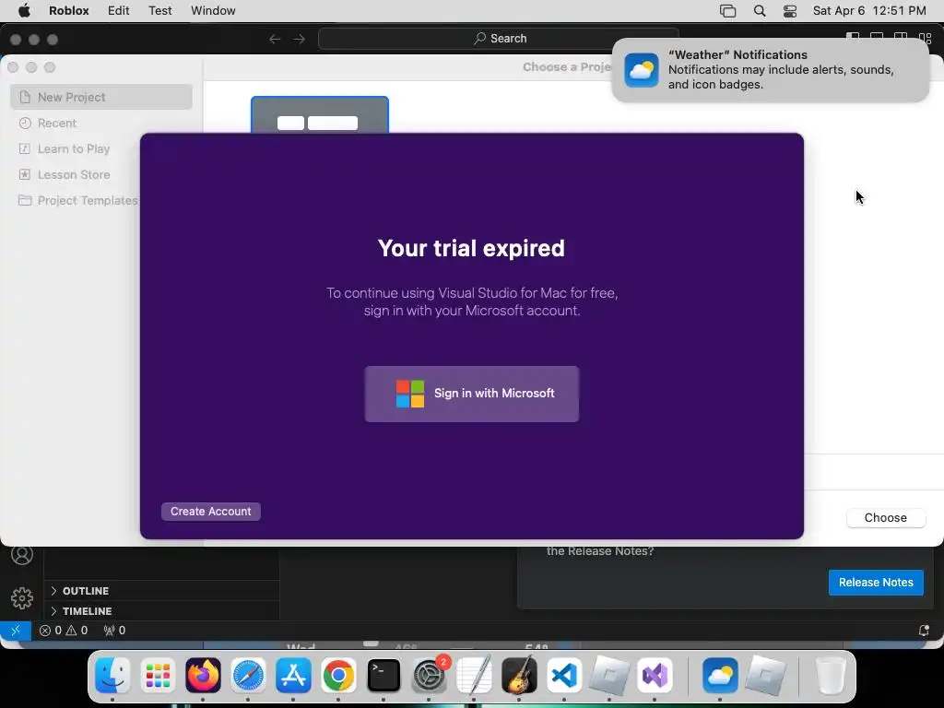
Task: Open the VS Code Manage gear icon
Action: point(22,597)
